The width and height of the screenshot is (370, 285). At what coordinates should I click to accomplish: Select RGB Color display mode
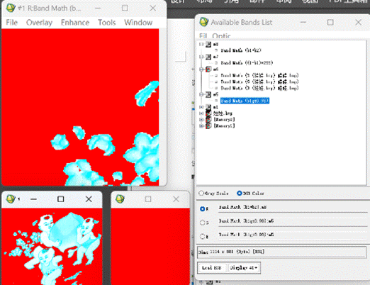click(239, 193)
